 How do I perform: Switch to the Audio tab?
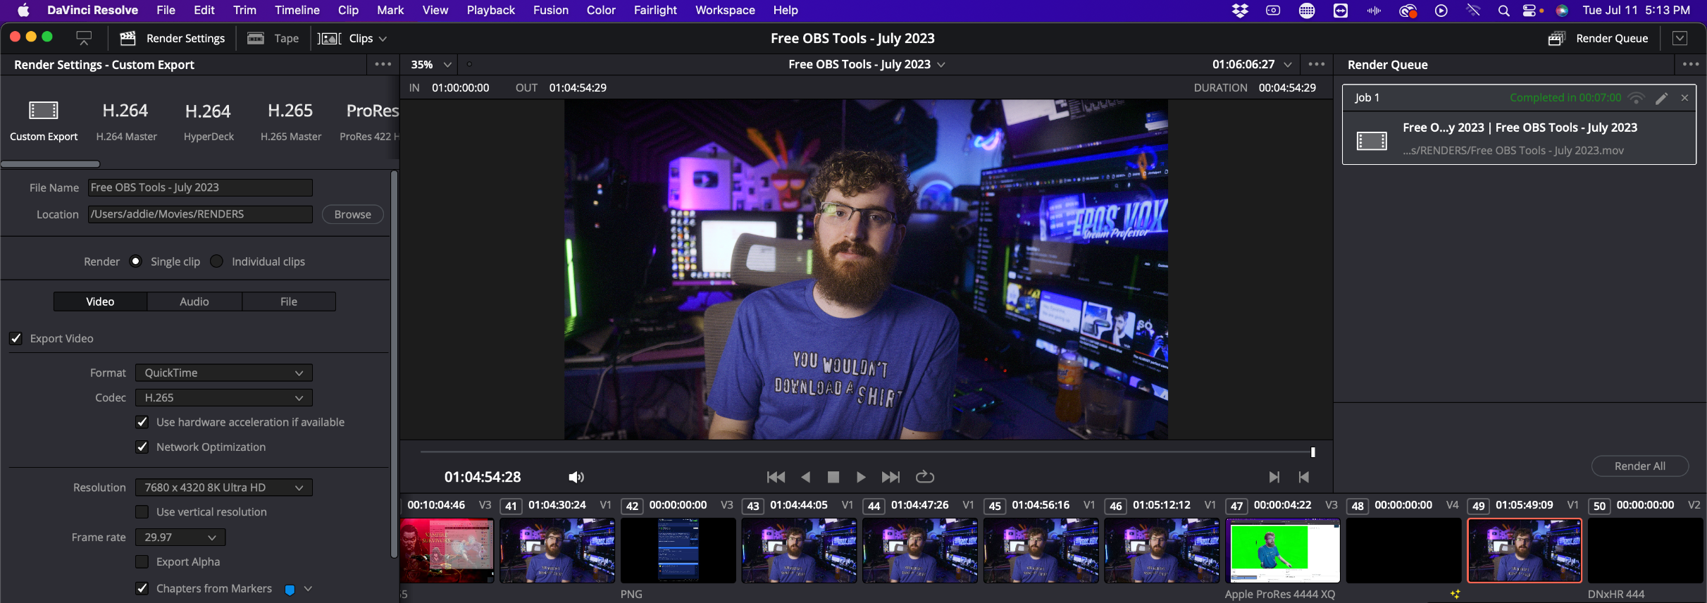[x=194, y=301]
